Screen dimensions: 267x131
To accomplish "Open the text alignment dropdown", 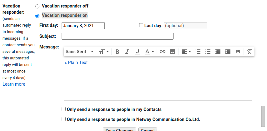I will [x=186, y=52].
